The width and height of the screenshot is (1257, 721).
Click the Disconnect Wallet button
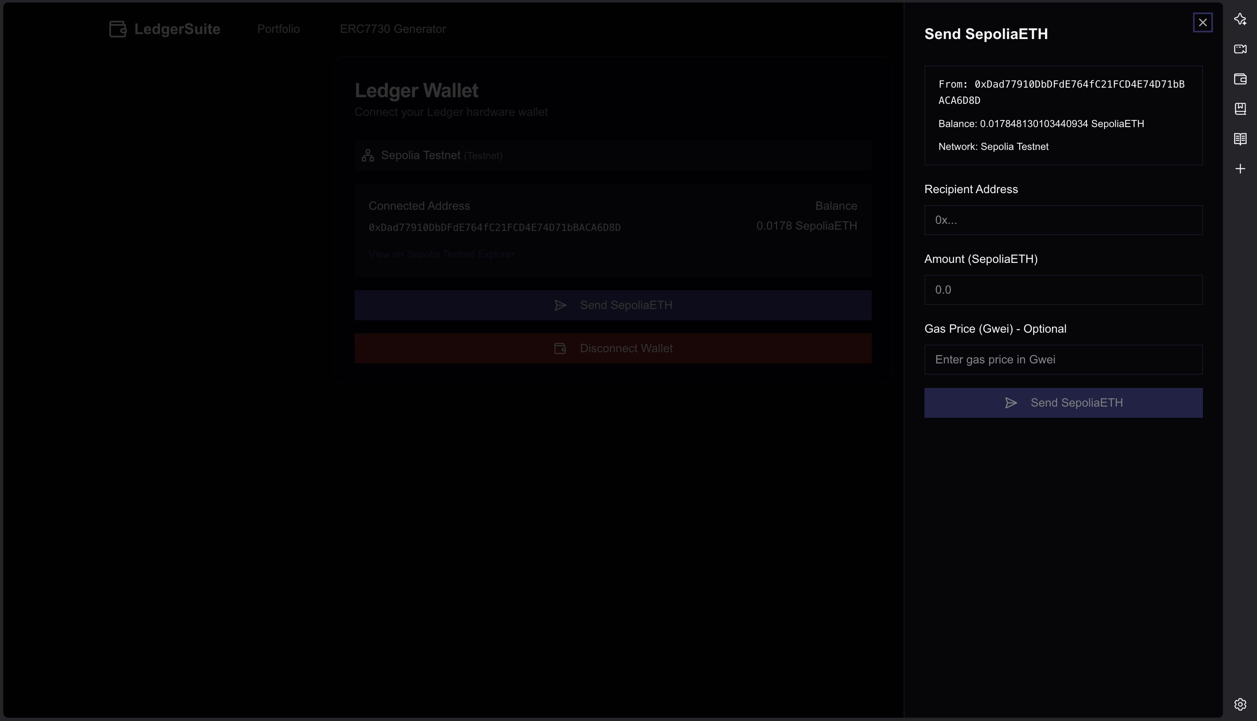click(613, 348)
